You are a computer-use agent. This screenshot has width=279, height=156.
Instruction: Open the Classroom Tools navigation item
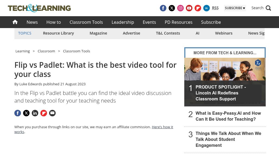click(86, 22)
